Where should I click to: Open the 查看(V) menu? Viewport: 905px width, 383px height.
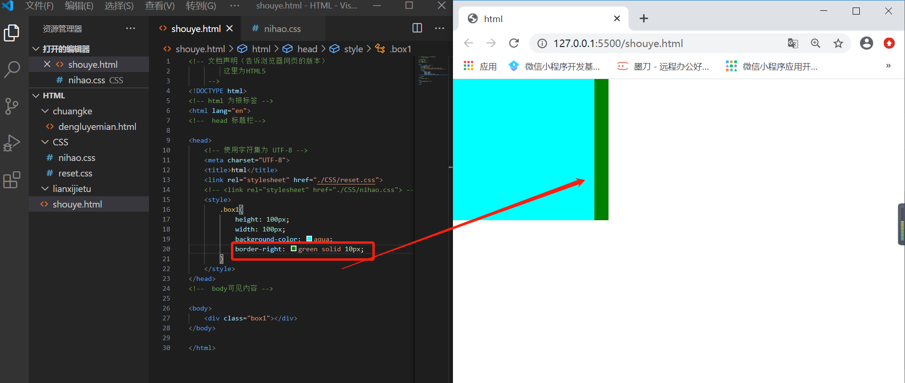pos(160,6)
